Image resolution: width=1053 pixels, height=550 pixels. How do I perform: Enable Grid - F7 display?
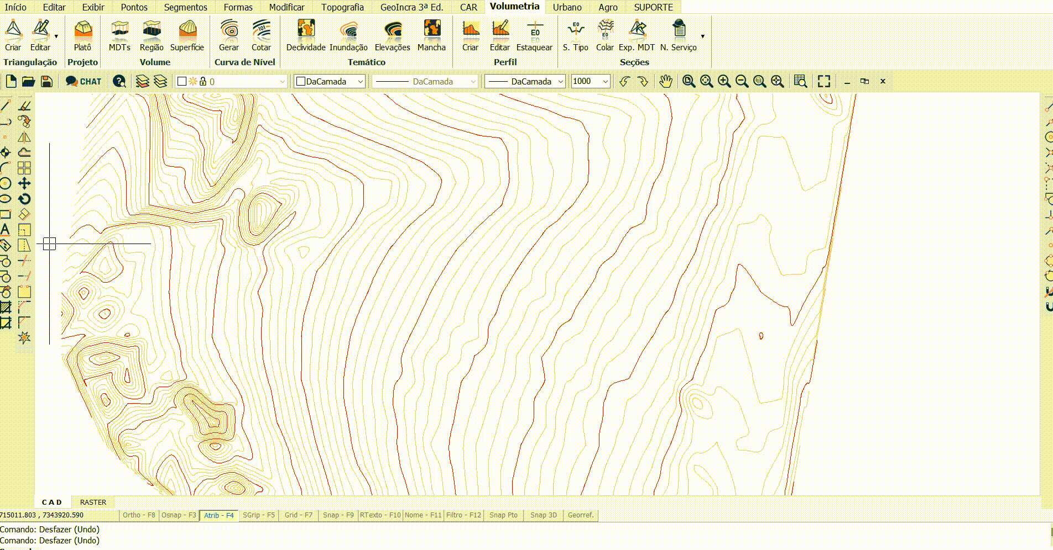(298, 515)
